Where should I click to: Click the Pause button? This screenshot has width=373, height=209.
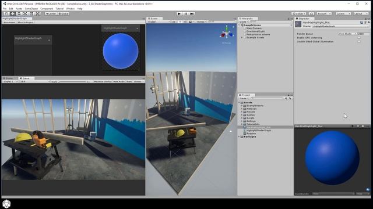pyautogui.click(x=185, y=14)
